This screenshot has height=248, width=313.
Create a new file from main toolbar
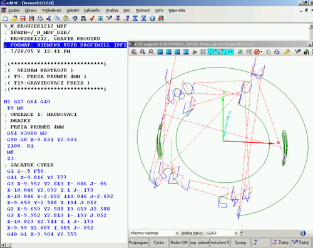6,18
